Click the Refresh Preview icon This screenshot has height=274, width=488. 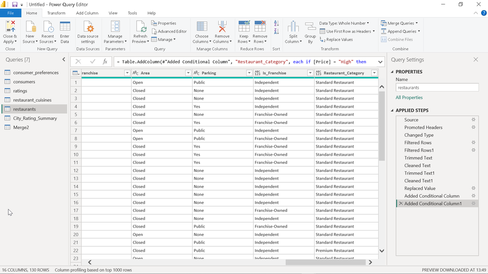click(x=140, y=26)
